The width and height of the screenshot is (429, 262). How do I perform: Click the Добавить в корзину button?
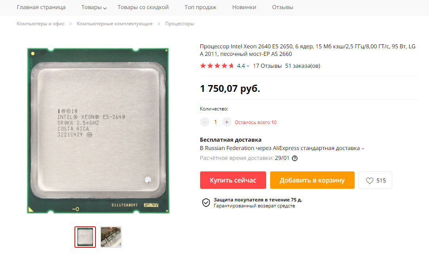(x=312, y=180)
